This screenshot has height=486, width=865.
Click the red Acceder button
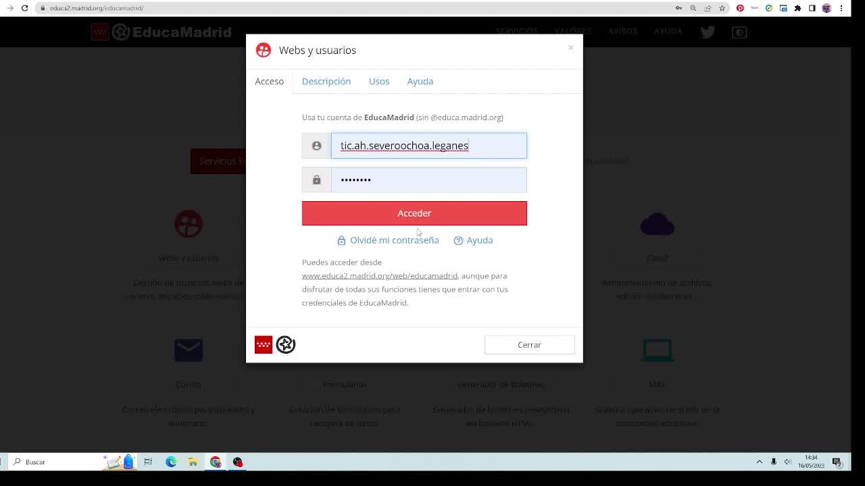coord(414,213)
